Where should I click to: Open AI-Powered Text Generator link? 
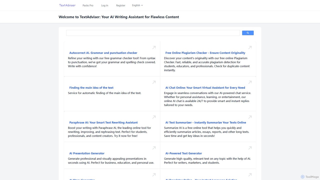pos(183,153)
